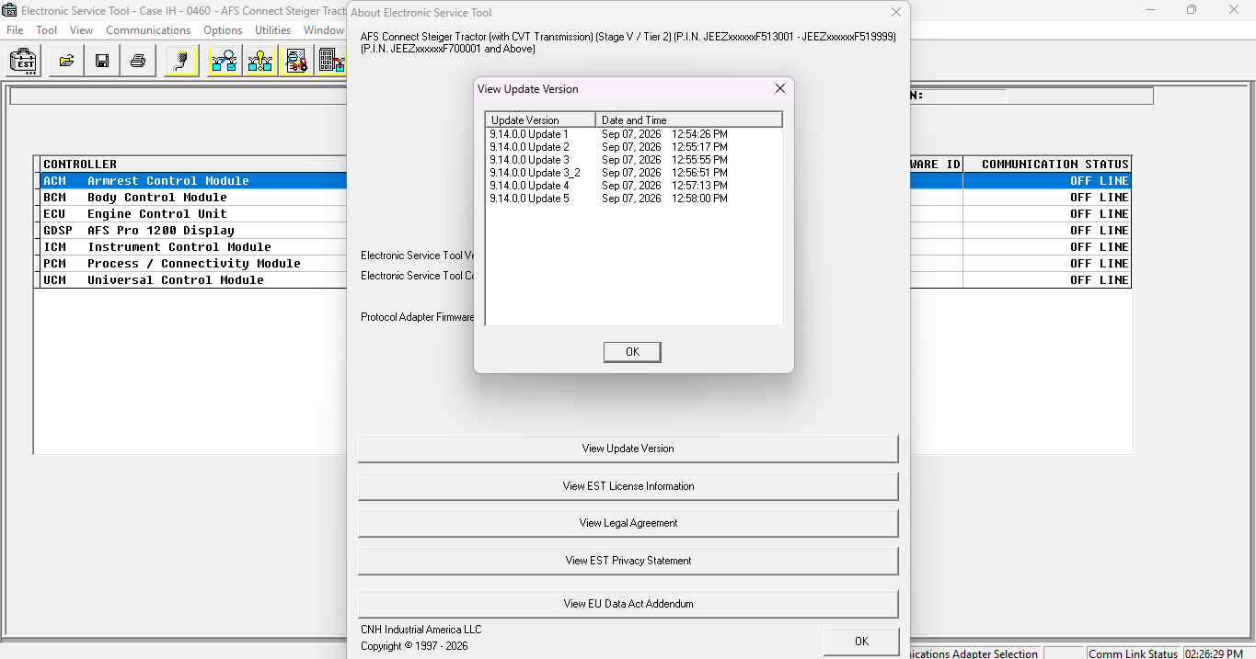
Task: Select the 9.14.0.0 Update 1 row
Action: [x=634, y=134]
